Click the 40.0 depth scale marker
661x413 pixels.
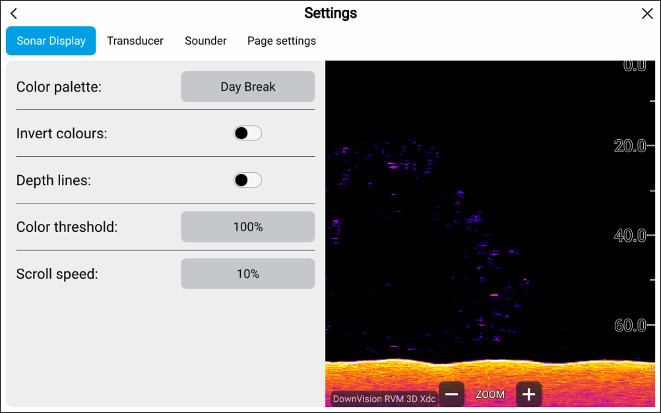[x=630, y=236]
